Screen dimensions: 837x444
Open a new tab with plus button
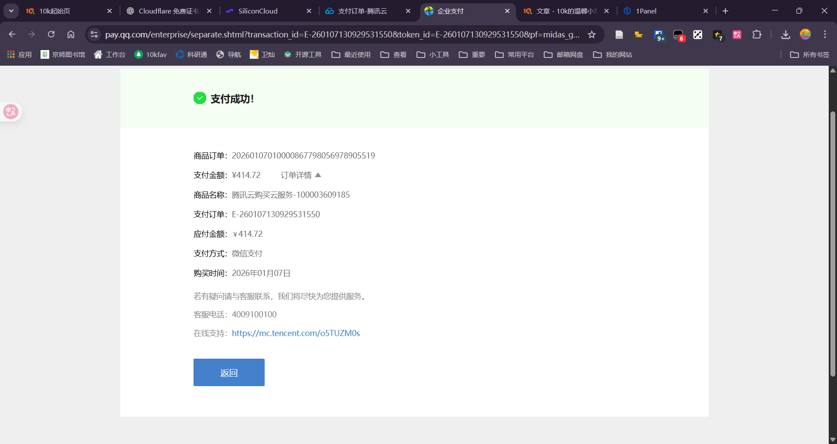point(725,11)
